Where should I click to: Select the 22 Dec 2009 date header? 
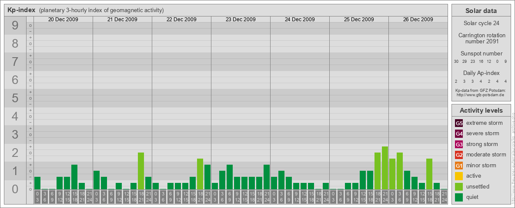pos(181,19)
